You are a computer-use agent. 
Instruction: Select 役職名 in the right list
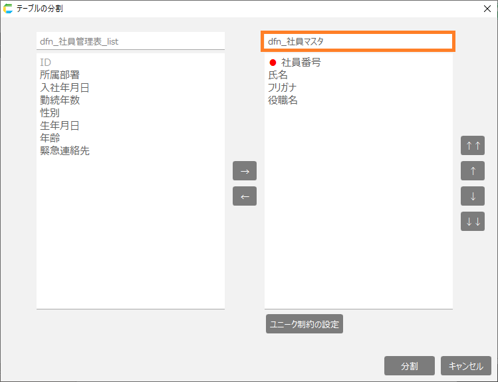283,100
